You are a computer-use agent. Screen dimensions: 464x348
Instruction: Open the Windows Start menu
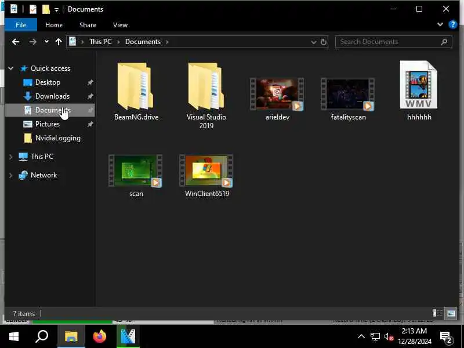point(13,336)
